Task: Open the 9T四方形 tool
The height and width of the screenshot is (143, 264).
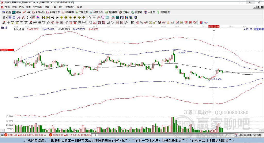Action: click(x=96, y=12)
